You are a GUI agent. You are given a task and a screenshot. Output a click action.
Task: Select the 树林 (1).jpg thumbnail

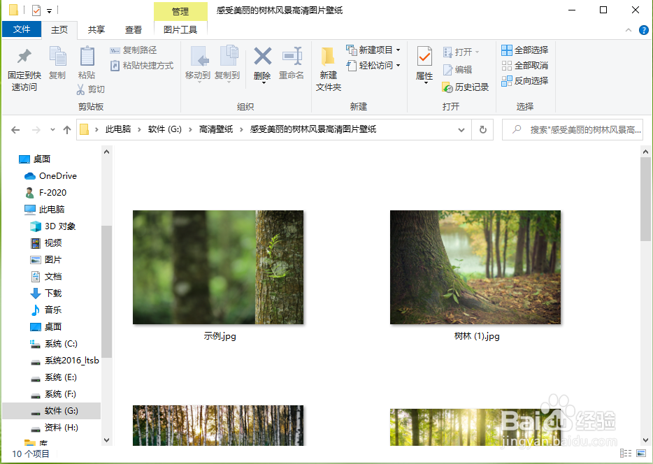click(475, 267)
